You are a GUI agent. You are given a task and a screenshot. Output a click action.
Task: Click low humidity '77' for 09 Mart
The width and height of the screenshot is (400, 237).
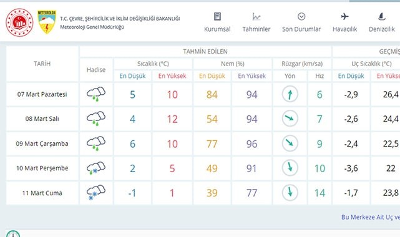(212, 143)
